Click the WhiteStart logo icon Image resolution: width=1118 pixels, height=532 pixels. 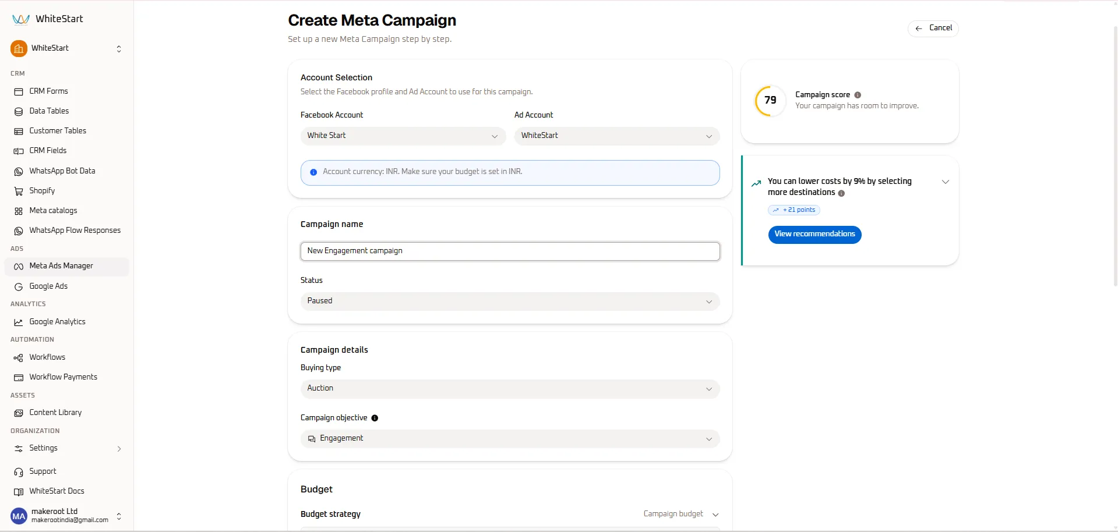pos(21,20)
